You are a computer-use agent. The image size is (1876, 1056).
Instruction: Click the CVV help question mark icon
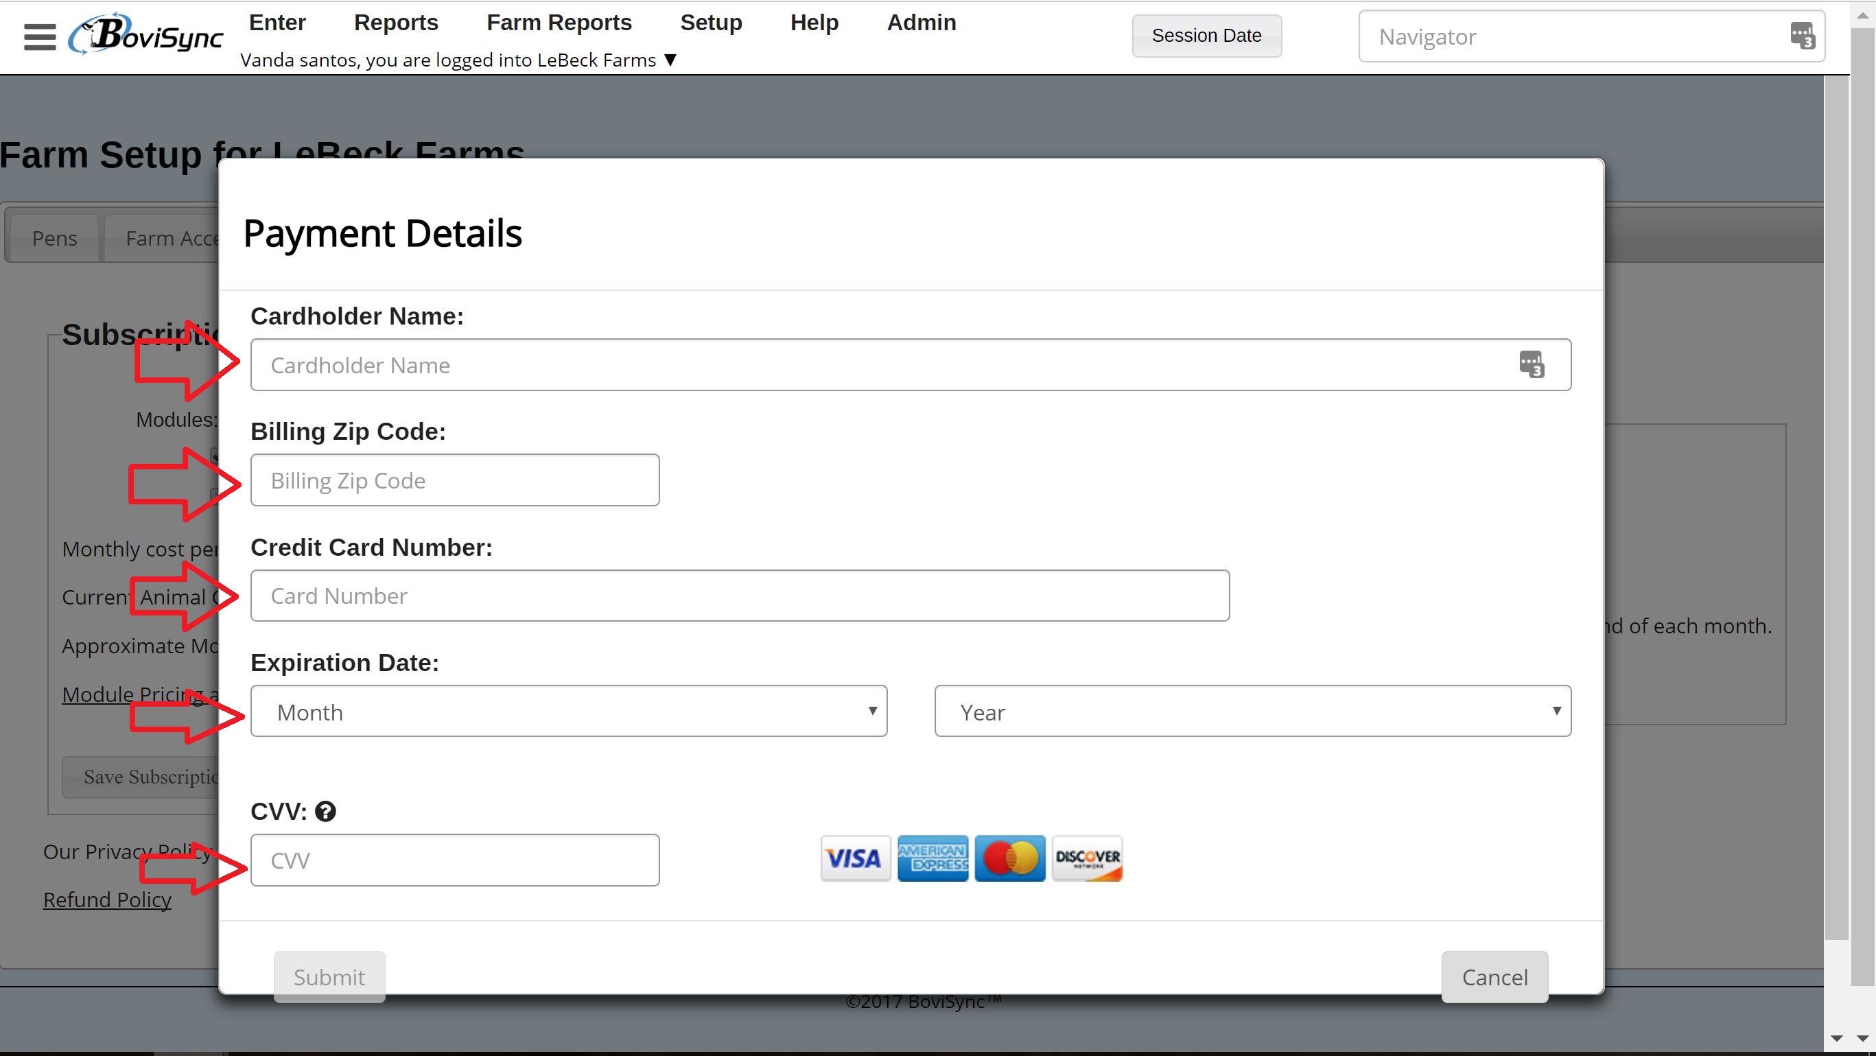pos(325,811)
